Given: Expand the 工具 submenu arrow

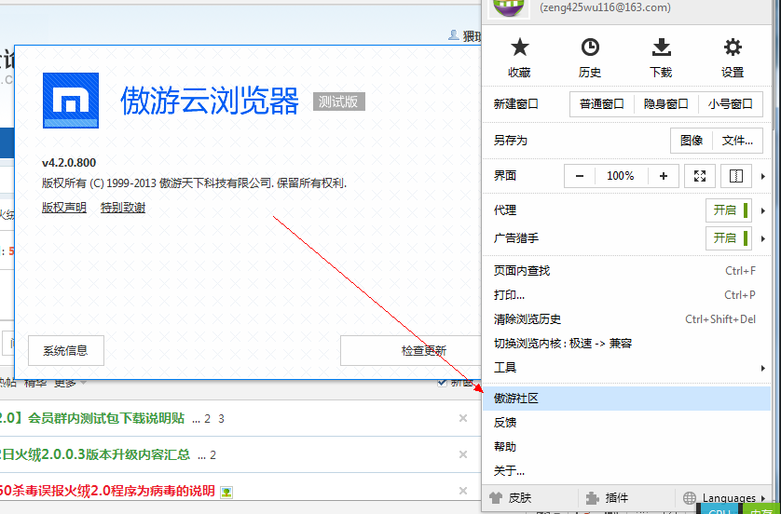Looking at the screenshot, I should click(763, 368).
